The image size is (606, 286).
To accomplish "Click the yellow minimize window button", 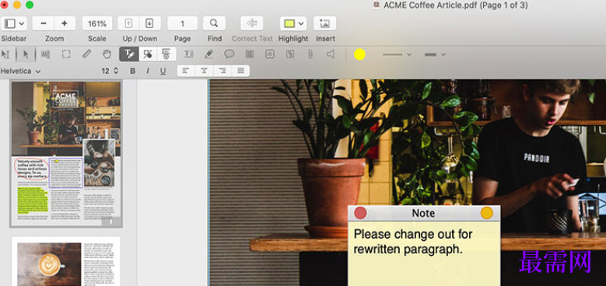I will (17, 5).
